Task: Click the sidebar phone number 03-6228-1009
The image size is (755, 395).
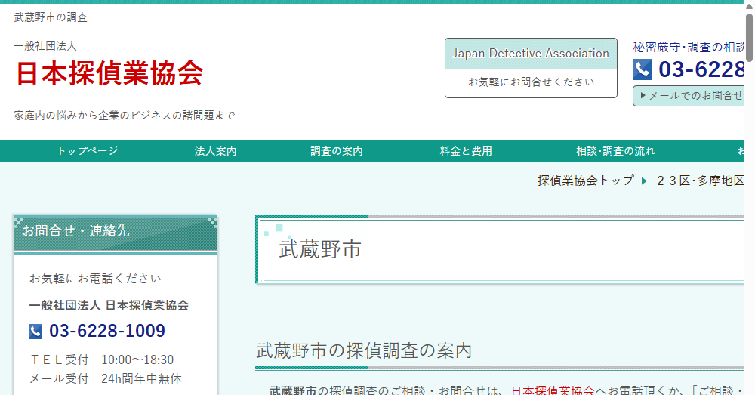Action: 106,332
